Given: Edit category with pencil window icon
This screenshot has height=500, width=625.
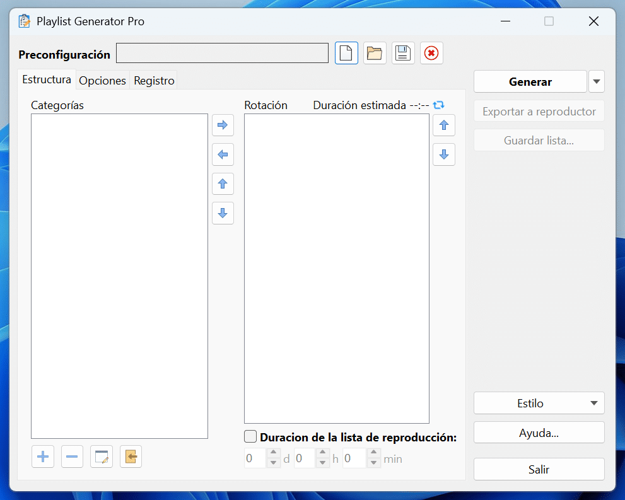Looking at the screenshot, I should click(x=102, y=456).
